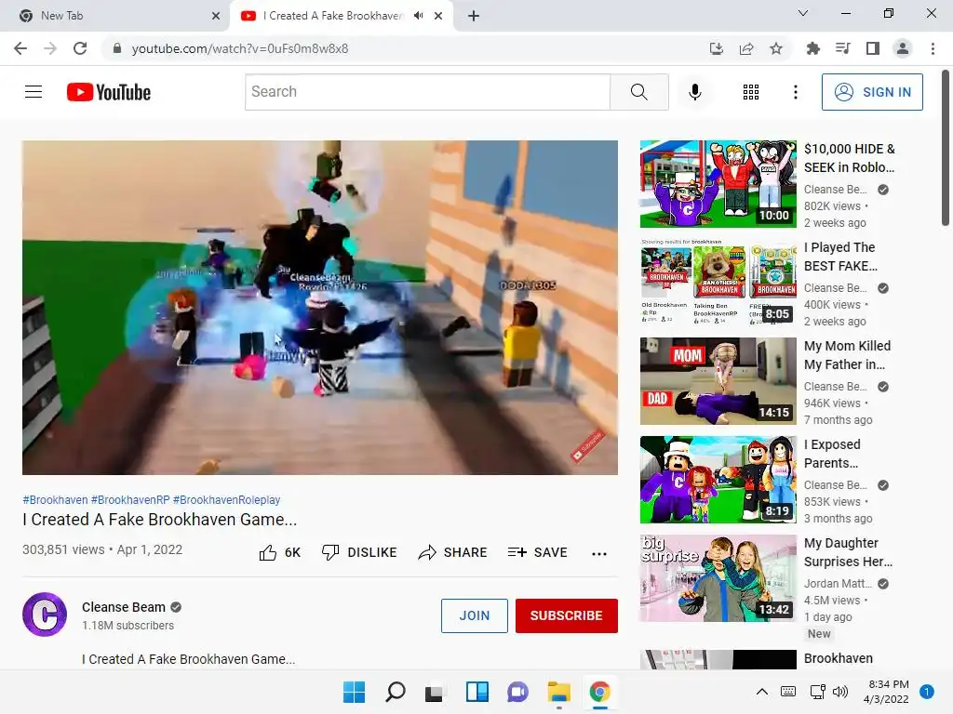Open volume control in system tray
The image size is (953, 714).
click(840, 692)
